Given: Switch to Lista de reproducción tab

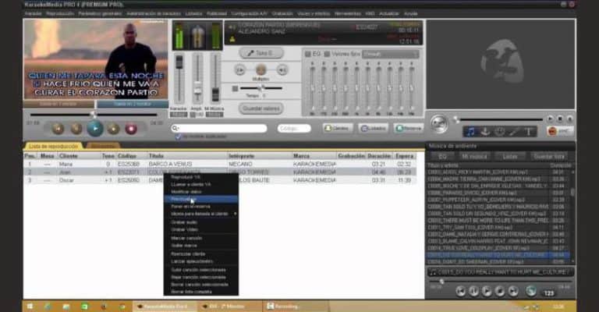Looking at the screenshot, I should pos(53,147).
